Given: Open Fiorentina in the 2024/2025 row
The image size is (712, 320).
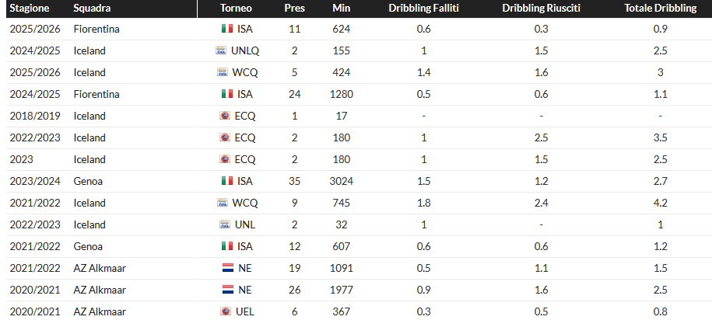Looking at the screenshot, I should tap(96, 94).
